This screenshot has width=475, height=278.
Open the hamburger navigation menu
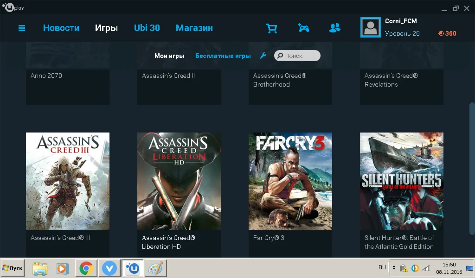pyautogui.click(x=21, y=28)
